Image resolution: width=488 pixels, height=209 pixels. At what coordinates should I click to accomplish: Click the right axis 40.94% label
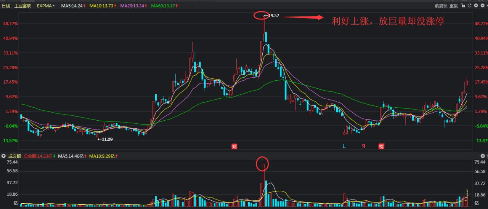[x=481, y=38]
